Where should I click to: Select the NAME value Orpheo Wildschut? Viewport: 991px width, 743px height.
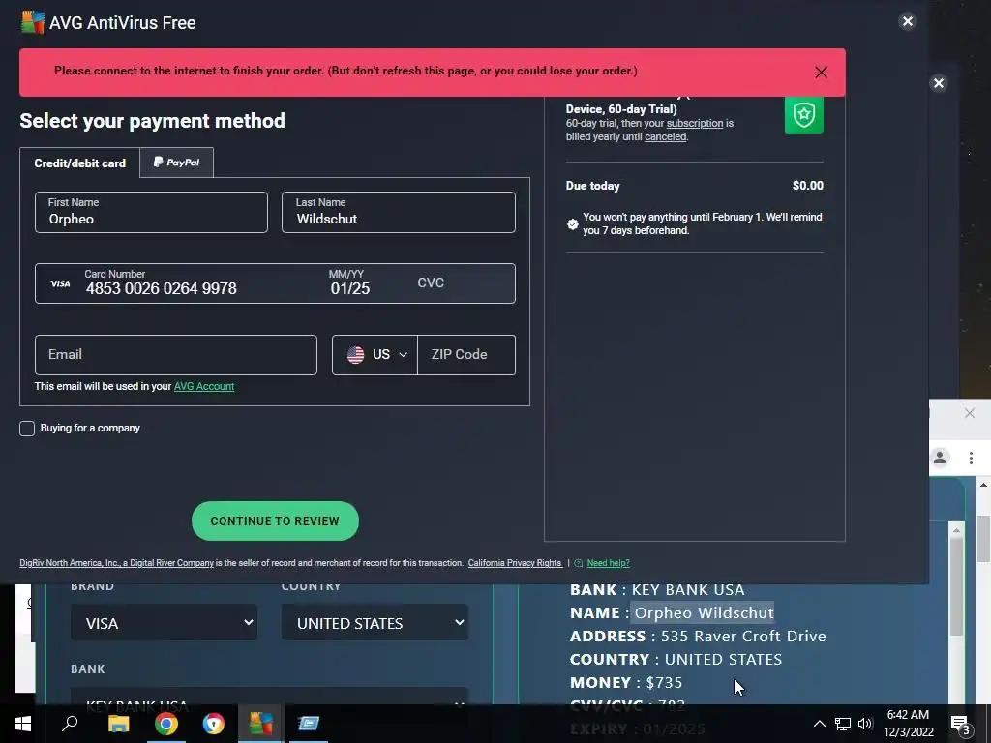click(705, 612)
